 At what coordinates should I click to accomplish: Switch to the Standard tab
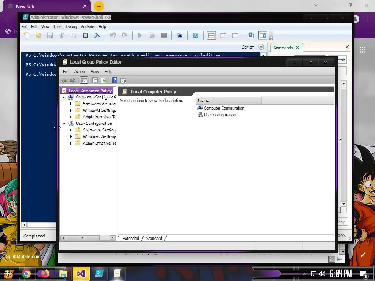coord(154,238)
